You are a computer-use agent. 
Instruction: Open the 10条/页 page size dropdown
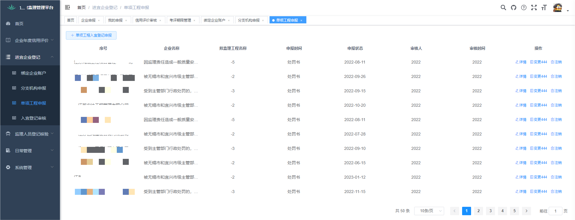click(x=429, y=211)
